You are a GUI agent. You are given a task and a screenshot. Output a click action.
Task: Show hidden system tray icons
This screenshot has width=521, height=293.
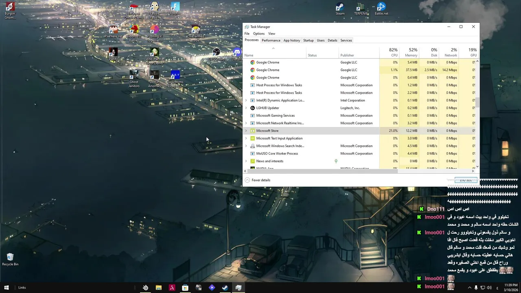pos(469,288)
